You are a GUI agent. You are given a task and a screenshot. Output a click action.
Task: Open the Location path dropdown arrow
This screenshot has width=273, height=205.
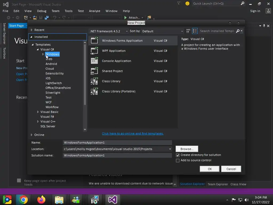click(x=170, y=149)
